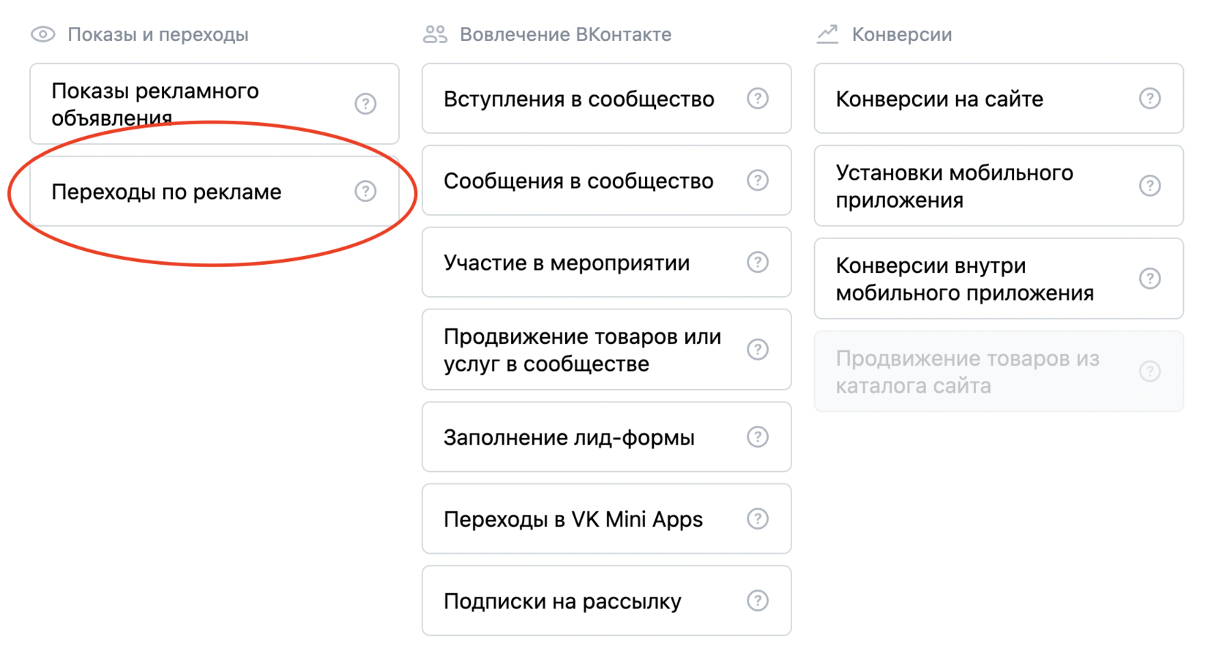
Task: Open help tooltip for Вступления в сообщество
Action: click(x=758, y=99)
